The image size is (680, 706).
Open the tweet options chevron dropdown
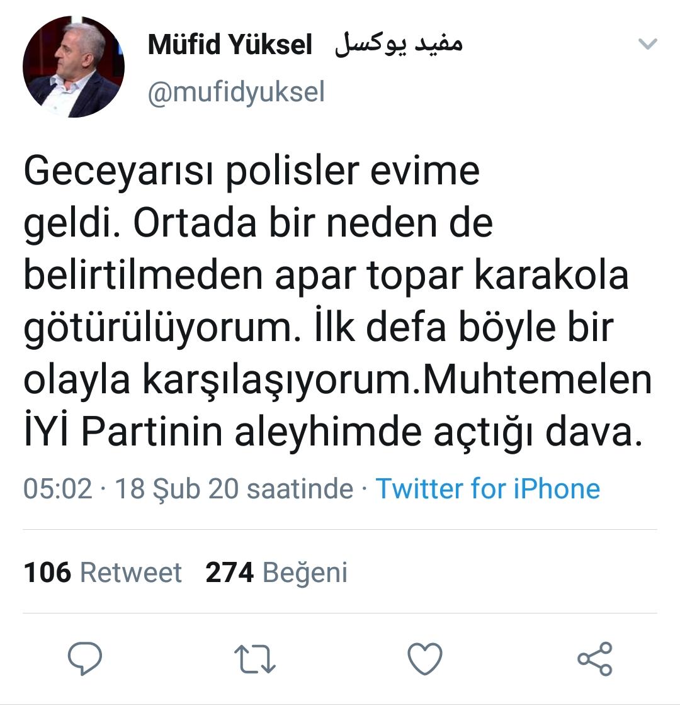648,44
